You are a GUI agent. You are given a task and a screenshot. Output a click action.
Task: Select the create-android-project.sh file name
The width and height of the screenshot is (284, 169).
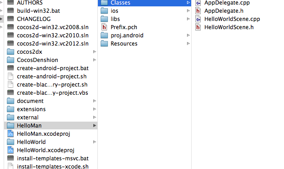pyautogui.click(x=52, y=77)
